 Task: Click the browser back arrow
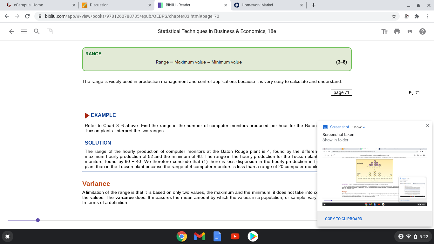coord(7,16)
